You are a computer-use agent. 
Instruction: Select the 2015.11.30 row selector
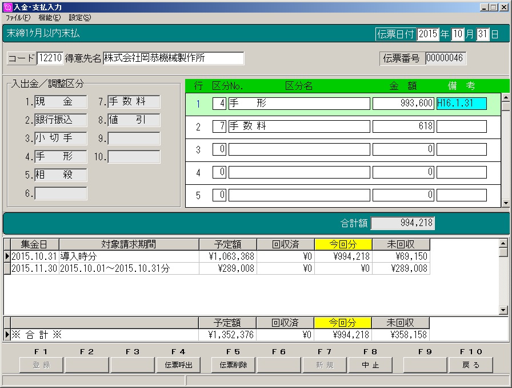[7, 268]
